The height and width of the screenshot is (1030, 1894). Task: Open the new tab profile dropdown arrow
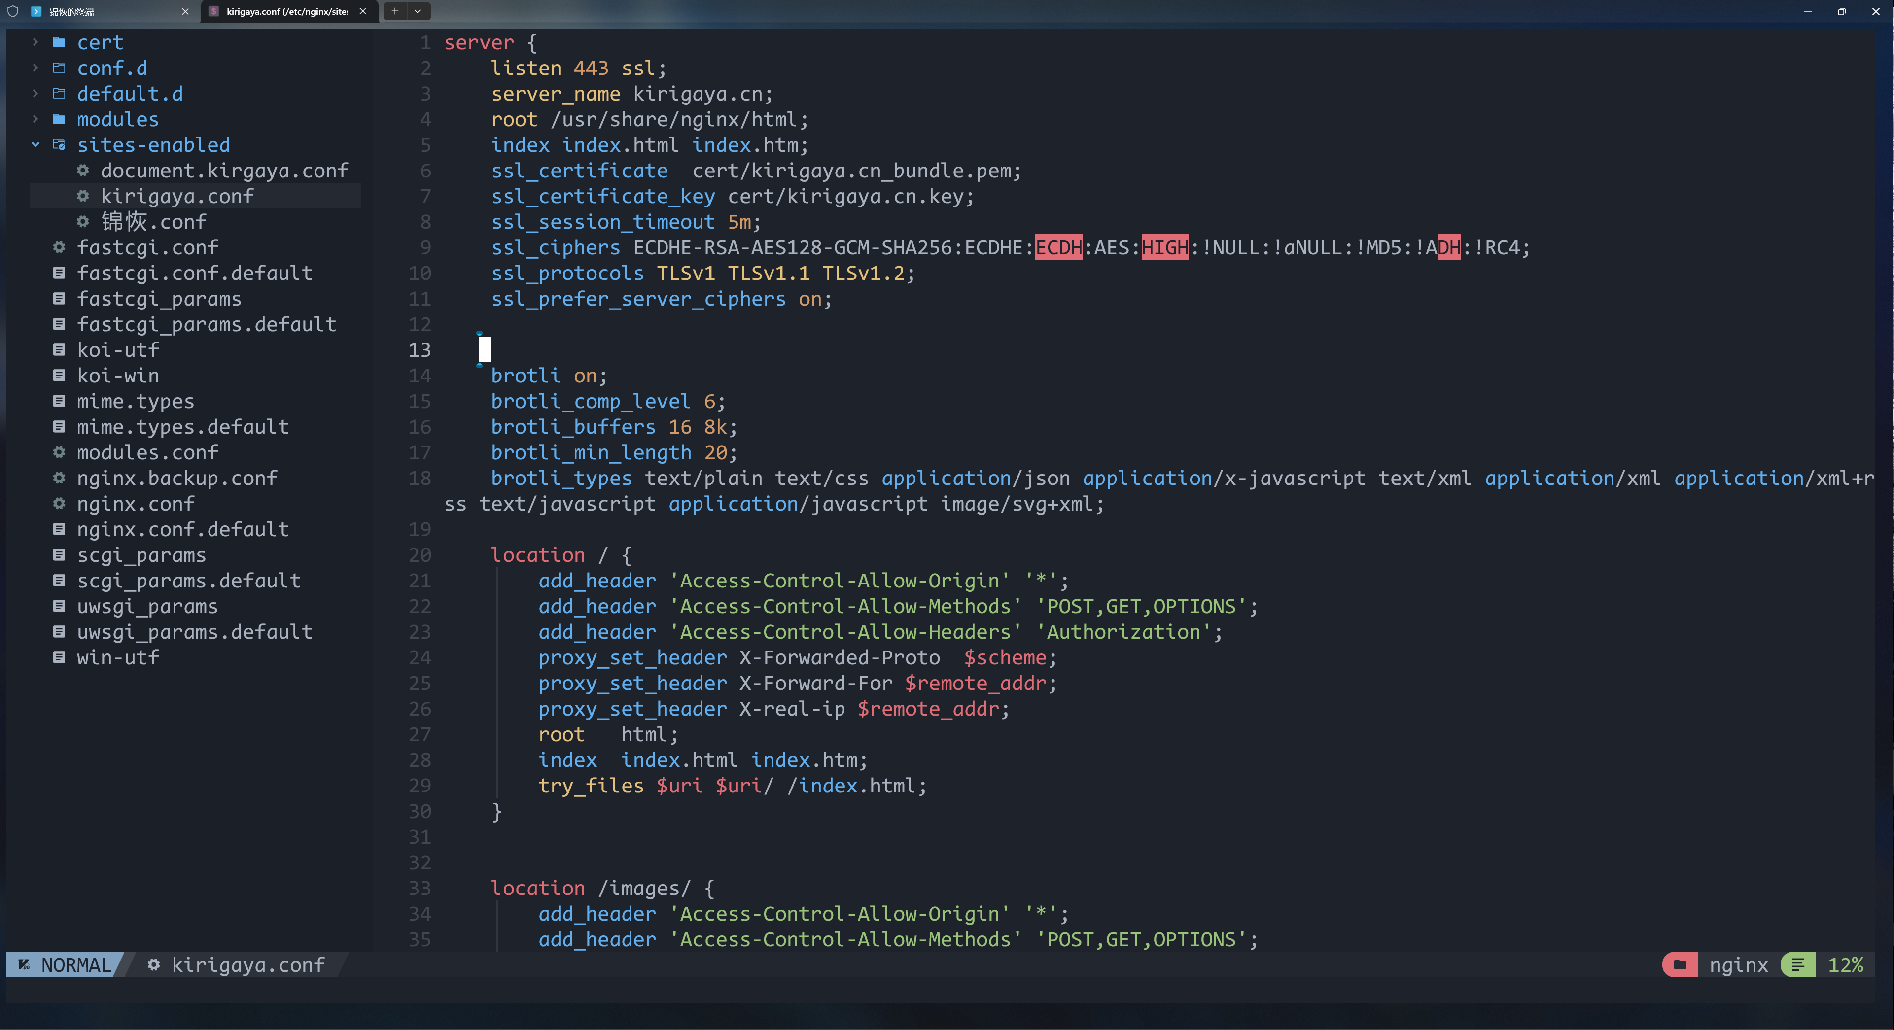point(418,11)
